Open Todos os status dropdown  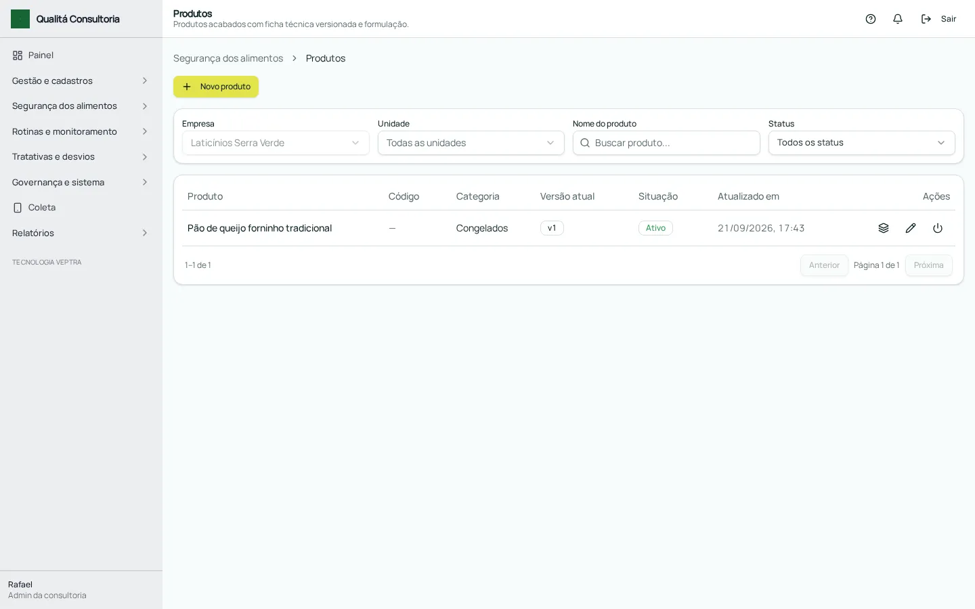[x=862, y=143]
